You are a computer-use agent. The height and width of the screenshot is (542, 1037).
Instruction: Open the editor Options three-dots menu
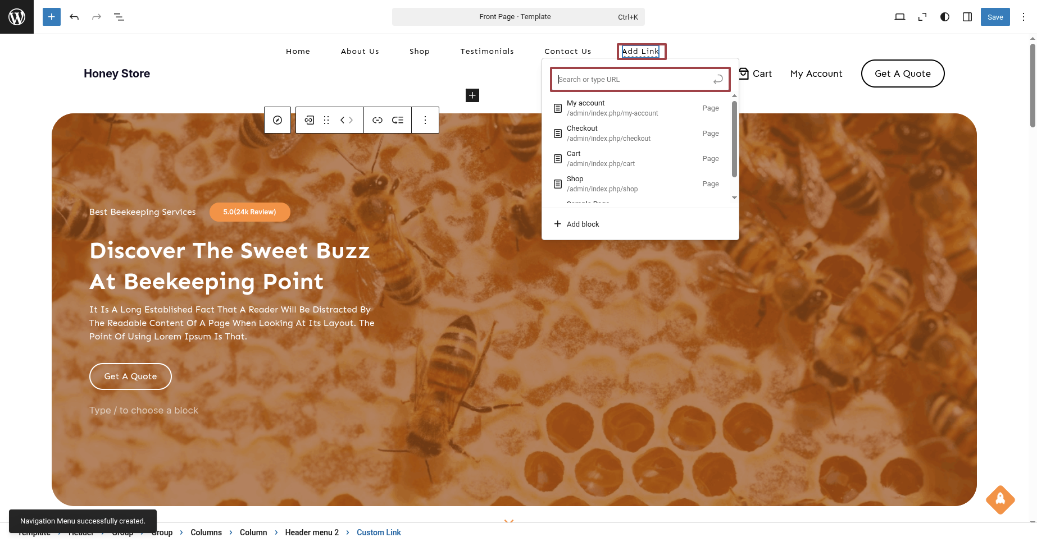(x=1023, y=17)
